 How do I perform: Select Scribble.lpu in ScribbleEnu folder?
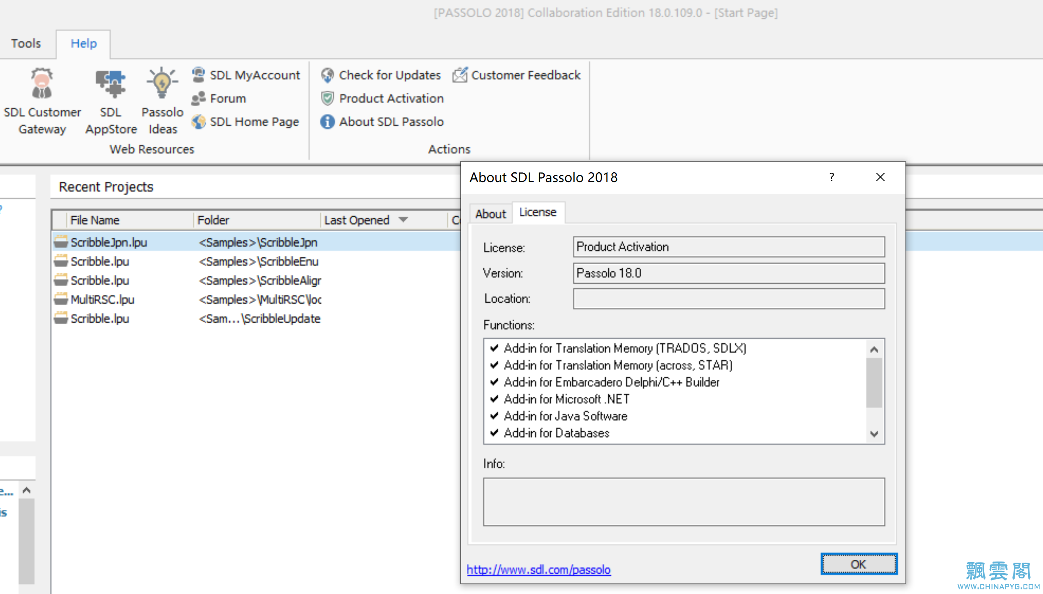pyautogui.click(x=256, y=261)
